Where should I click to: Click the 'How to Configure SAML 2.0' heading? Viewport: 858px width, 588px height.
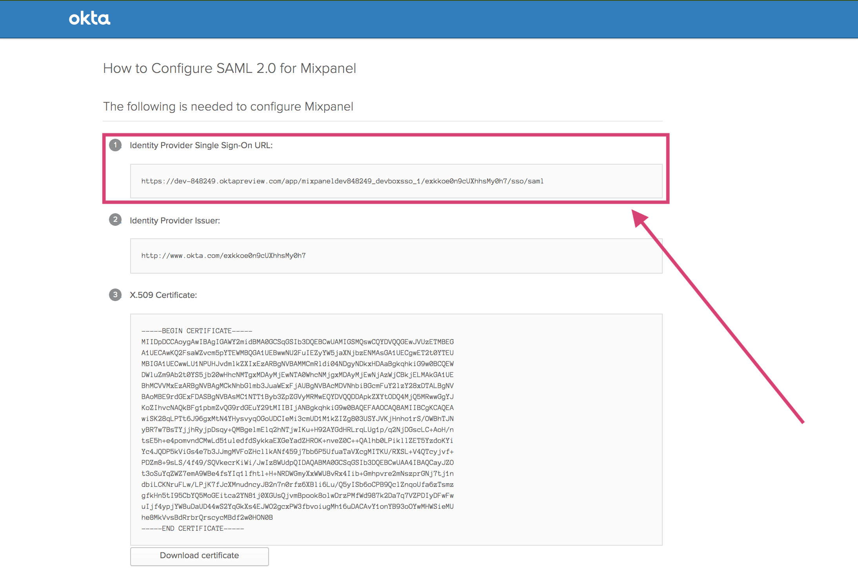(229, 68)
